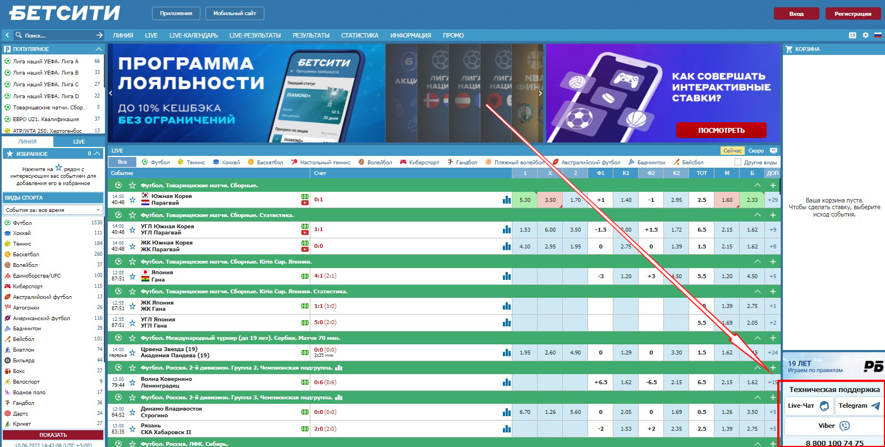Click the TV broadcast filter icon
This screenshot has height=447, width=885.
(x=773, y=150)
